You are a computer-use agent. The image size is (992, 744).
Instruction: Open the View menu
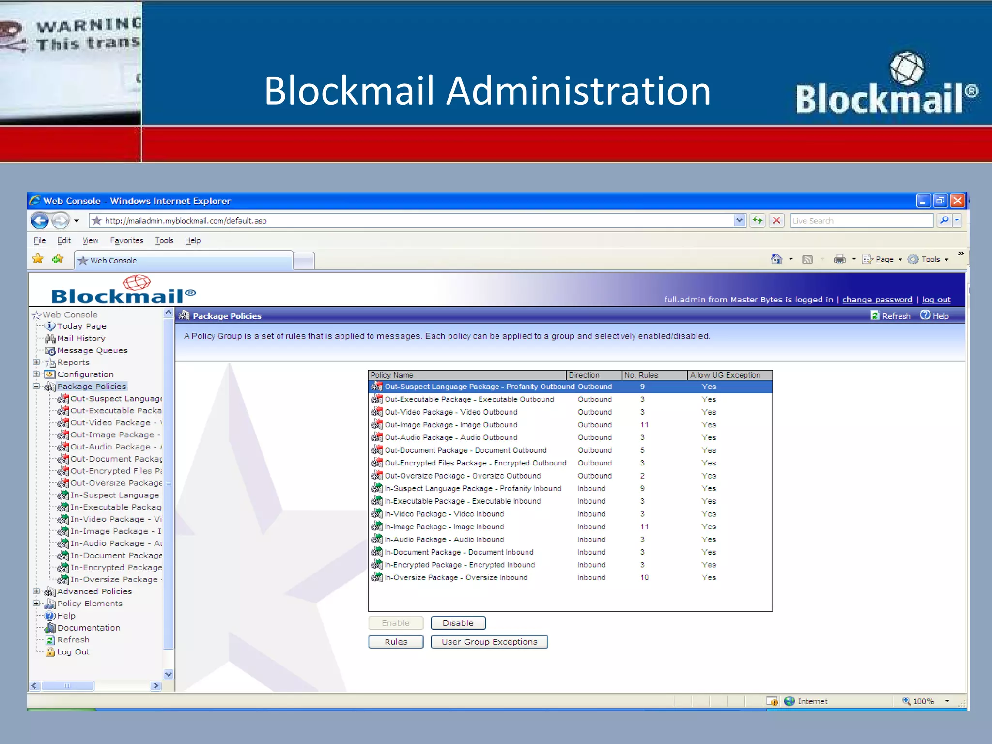[x=90, y=240]
